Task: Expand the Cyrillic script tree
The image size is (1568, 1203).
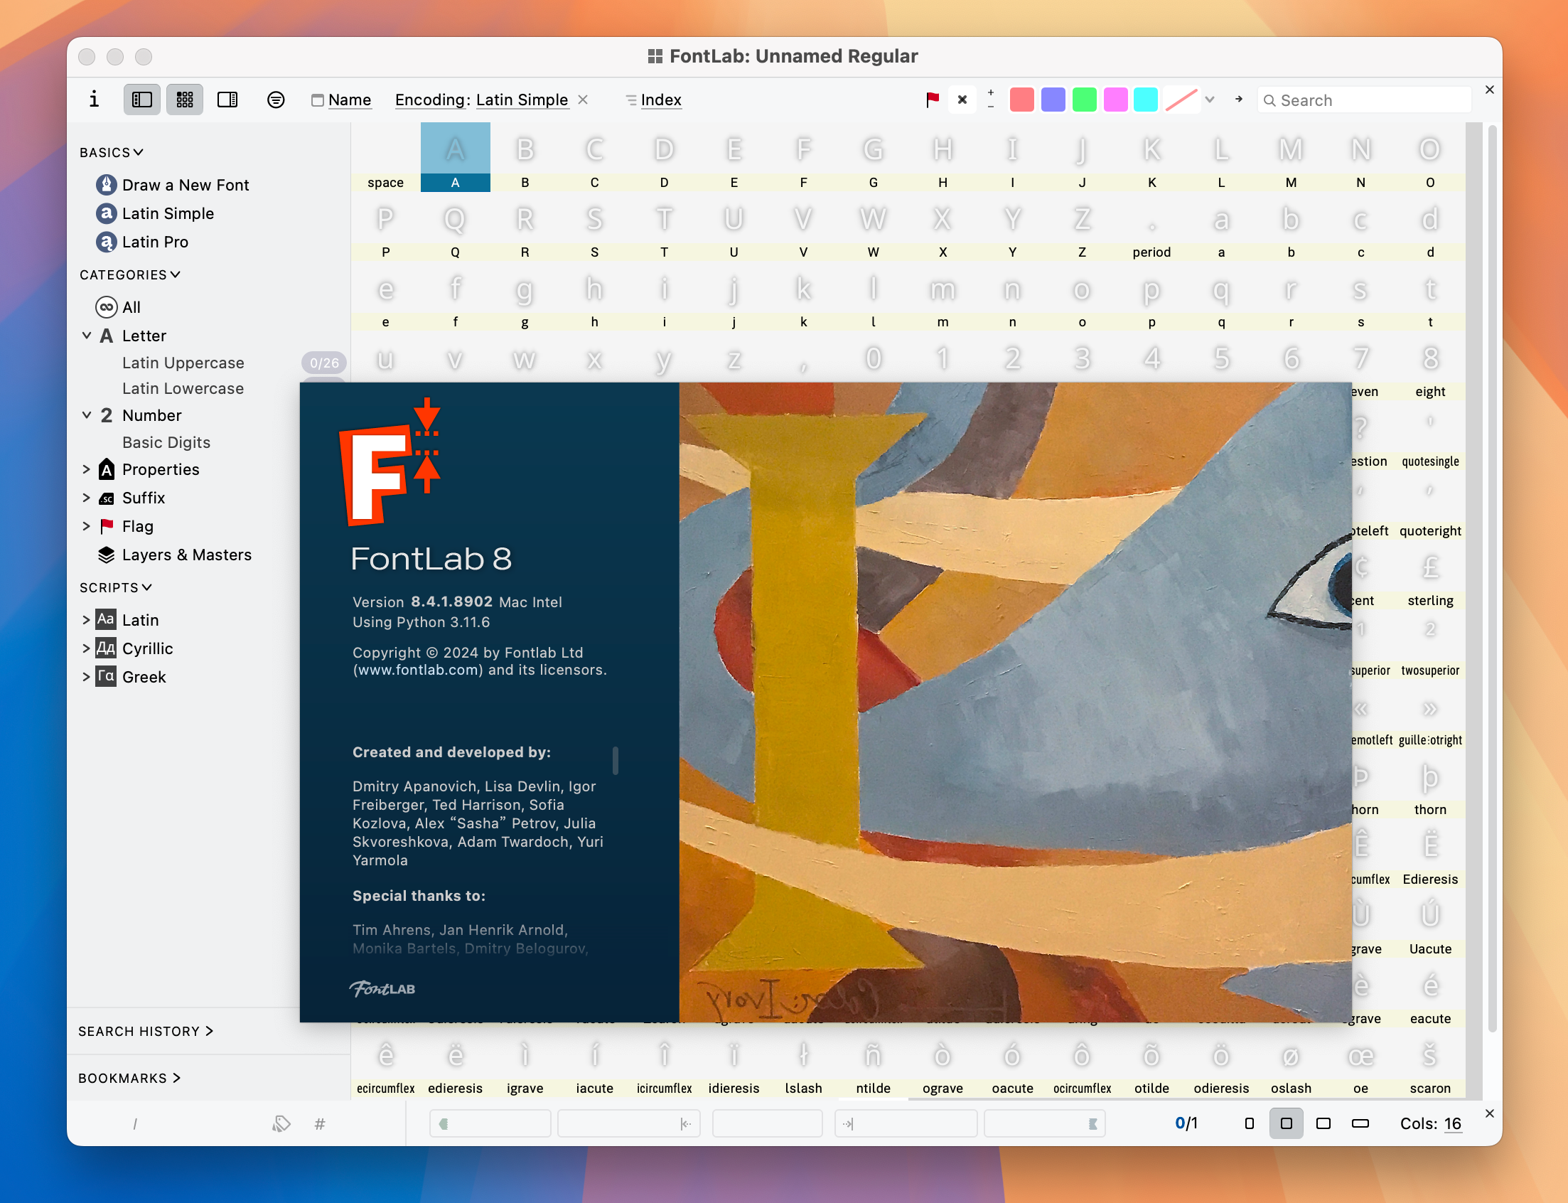Action: (x=87, y=648)
